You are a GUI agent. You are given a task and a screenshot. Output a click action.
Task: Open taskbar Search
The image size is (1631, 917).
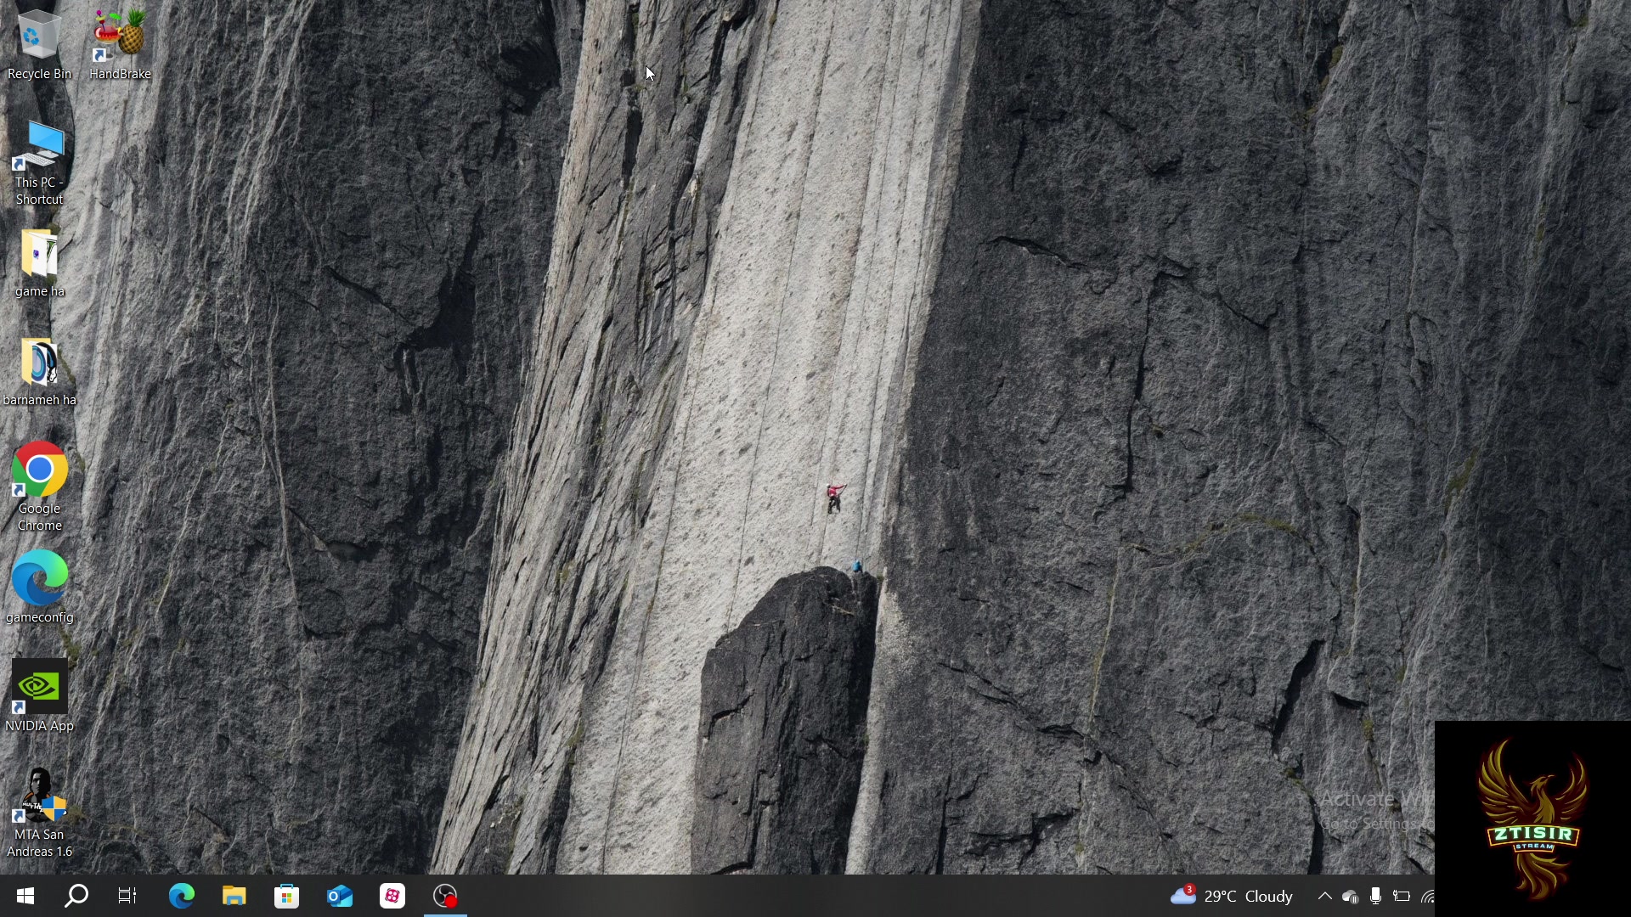(76, 896)
